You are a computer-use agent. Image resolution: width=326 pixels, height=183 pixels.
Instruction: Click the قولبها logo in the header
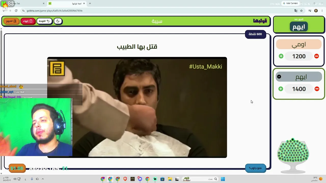tap(260, 21)
